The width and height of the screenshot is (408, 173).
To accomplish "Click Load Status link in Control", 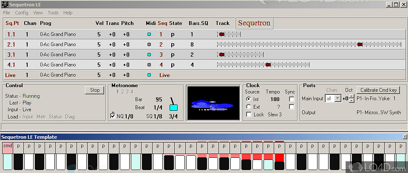I will click(55, 117).
